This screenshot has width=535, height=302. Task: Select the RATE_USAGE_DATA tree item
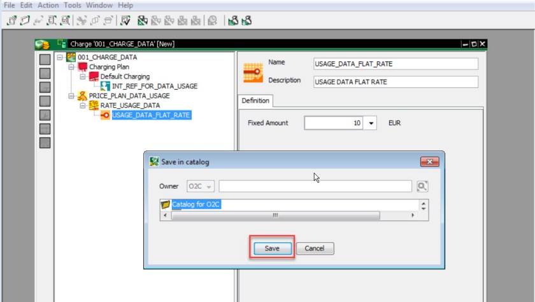point(130,105)
